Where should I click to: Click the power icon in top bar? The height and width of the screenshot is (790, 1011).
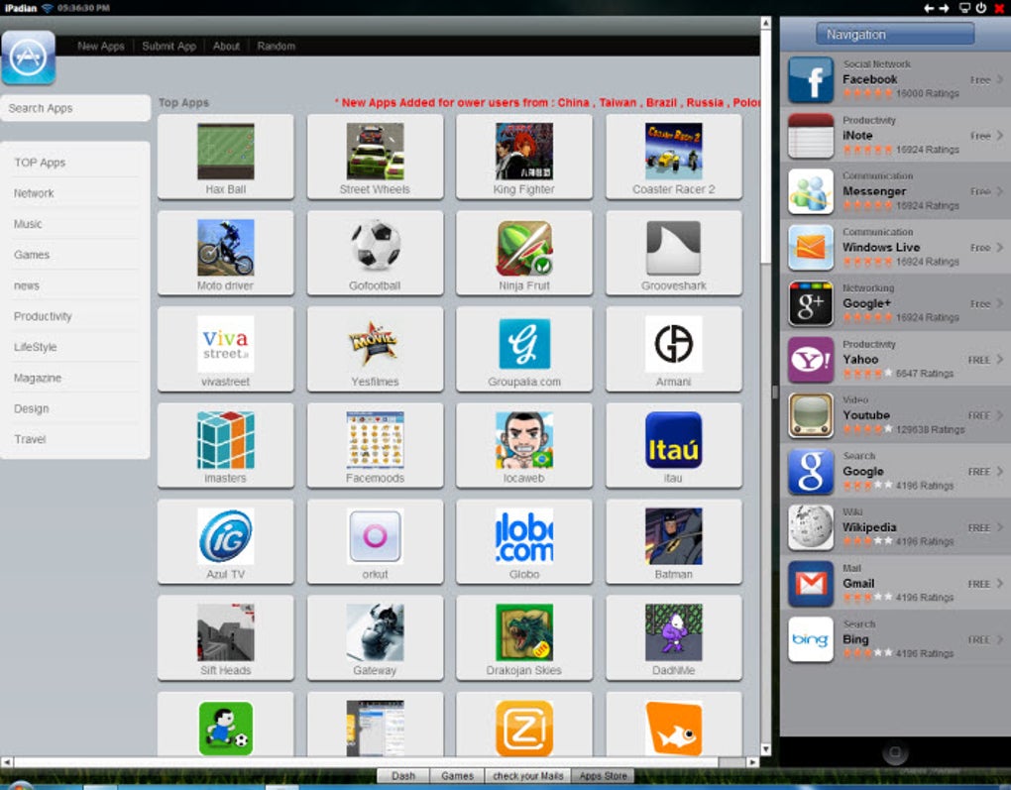click(981, 8)
